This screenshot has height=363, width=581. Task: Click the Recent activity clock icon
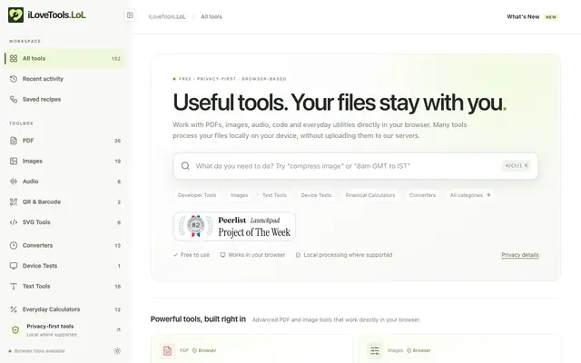coord(14,79)
